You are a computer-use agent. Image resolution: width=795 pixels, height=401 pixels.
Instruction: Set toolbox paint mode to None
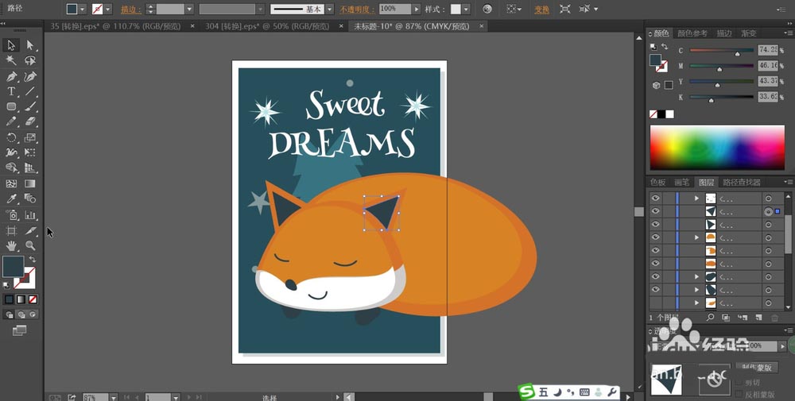33,299
